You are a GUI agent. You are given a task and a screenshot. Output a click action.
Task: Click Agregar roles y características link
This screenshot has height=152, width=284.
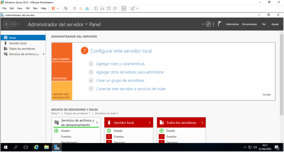[x=120, y=64]
